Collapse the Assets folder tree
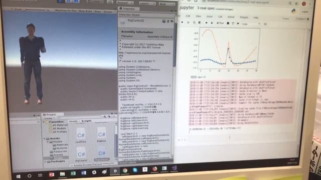This screenshot has height=180, width=321. pyautogui.click(x=44, y=138)
